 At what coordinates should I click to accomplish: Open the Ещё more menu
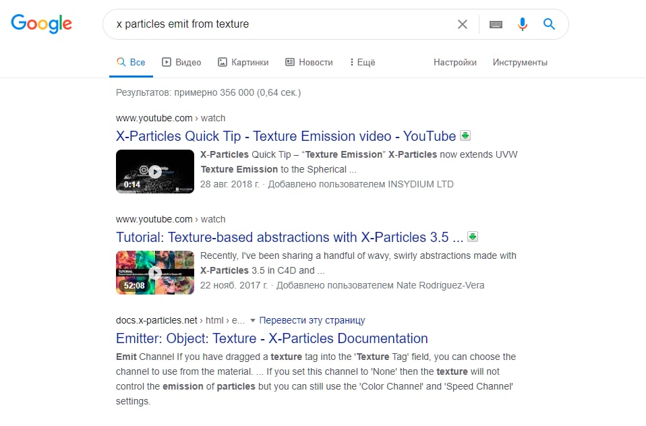[x=363, y=62]
